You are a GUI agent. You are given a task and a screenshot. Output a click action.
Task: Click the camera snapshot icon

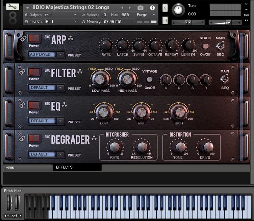(140, 8)
